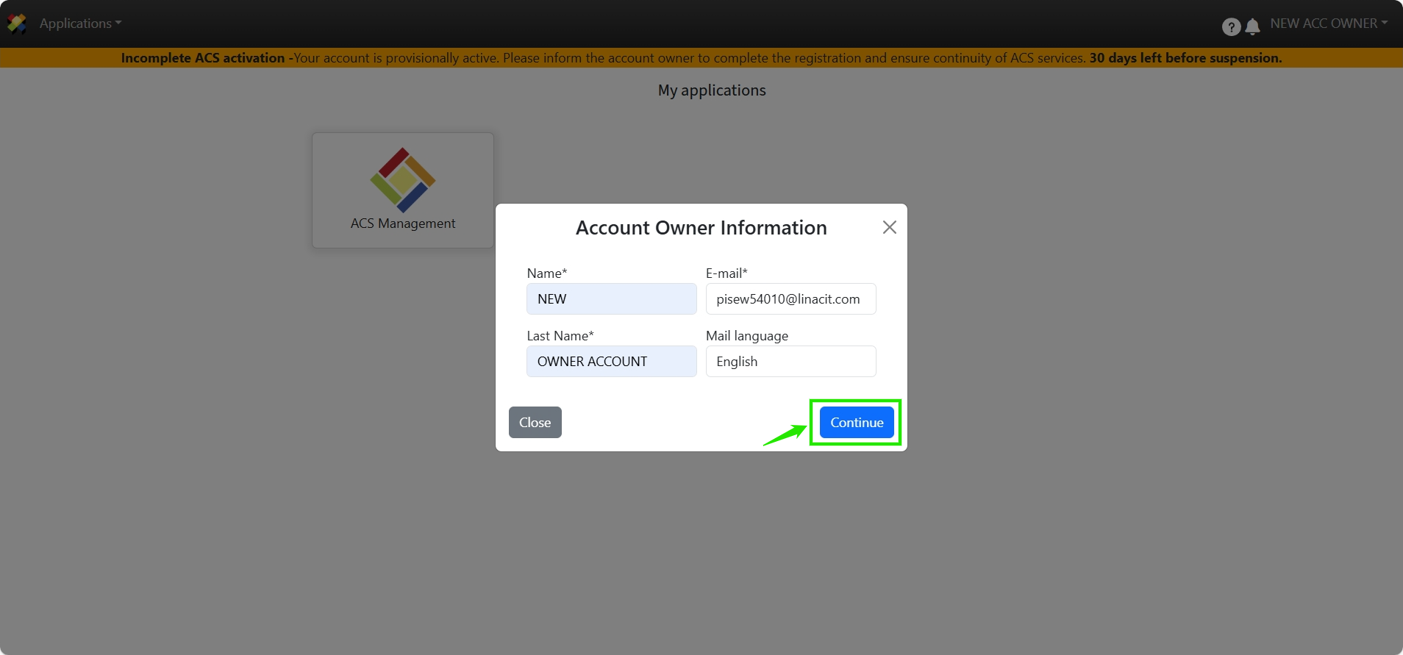Click the ACS Management diamond logo

click(x=403, y=179)
